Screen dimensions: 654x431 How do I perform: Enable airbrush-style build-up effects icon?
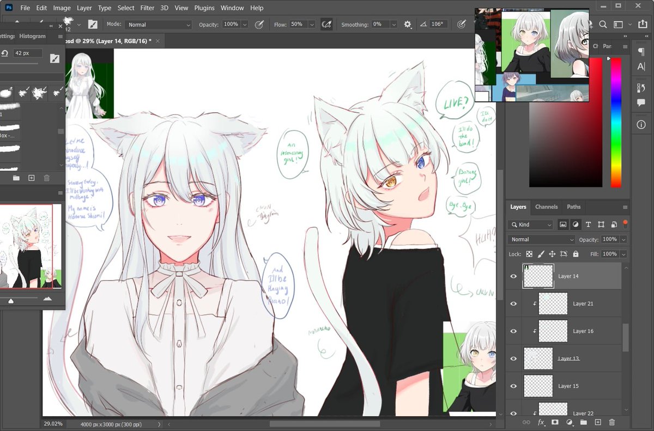pos(326,25)
